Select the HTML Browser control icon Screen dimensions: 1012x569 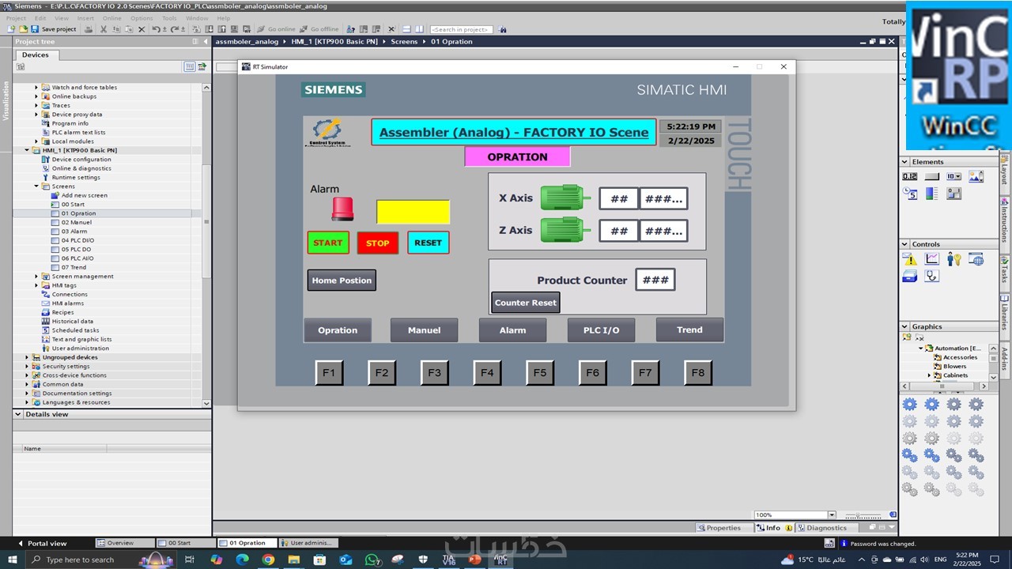coord(976,259)
